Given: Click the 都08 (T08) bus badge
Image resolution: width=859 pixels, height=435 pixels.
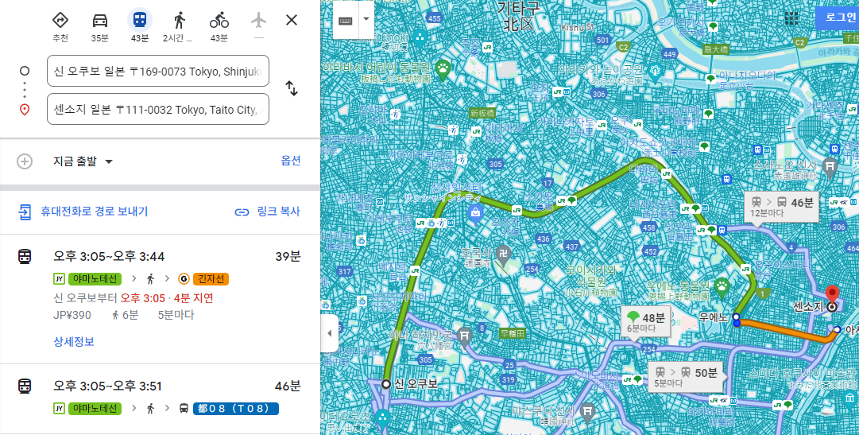Looking at the screenshot, I should (x=235, y=409).
